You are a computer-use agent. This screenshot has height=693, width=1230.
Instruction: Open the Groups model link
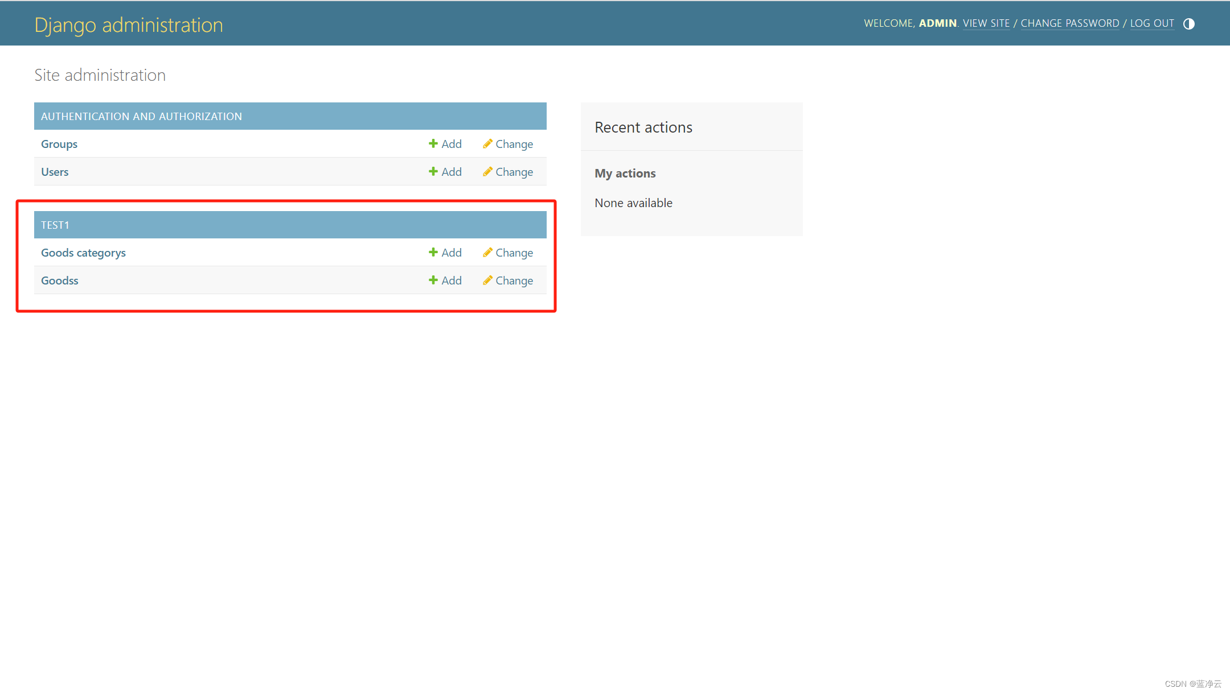pyautogui.click(x=59, y=144)
